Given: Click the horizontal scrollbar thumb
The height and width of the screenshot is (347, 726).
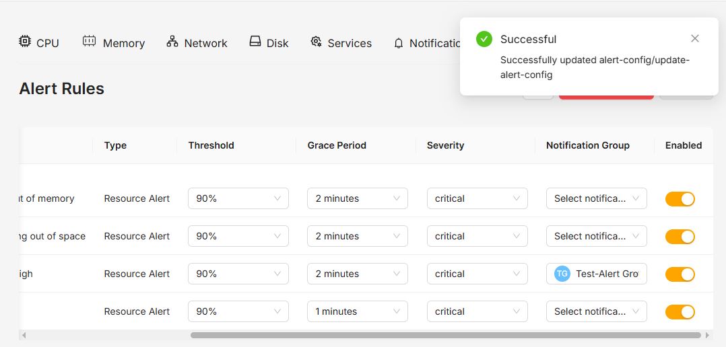Looking at the screenshot, I should pyautogui.click(x=445, y=335).
